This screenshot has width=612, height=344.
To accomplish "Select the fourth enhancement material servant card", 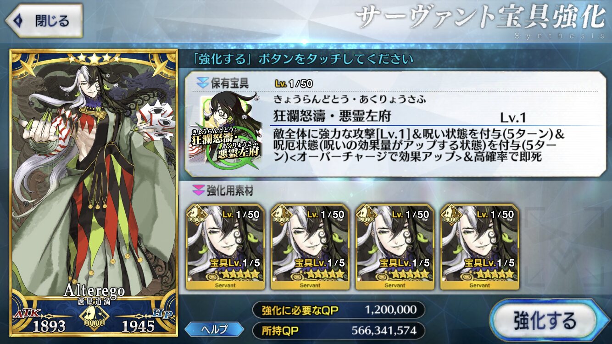I will click(x=479, y=247).
